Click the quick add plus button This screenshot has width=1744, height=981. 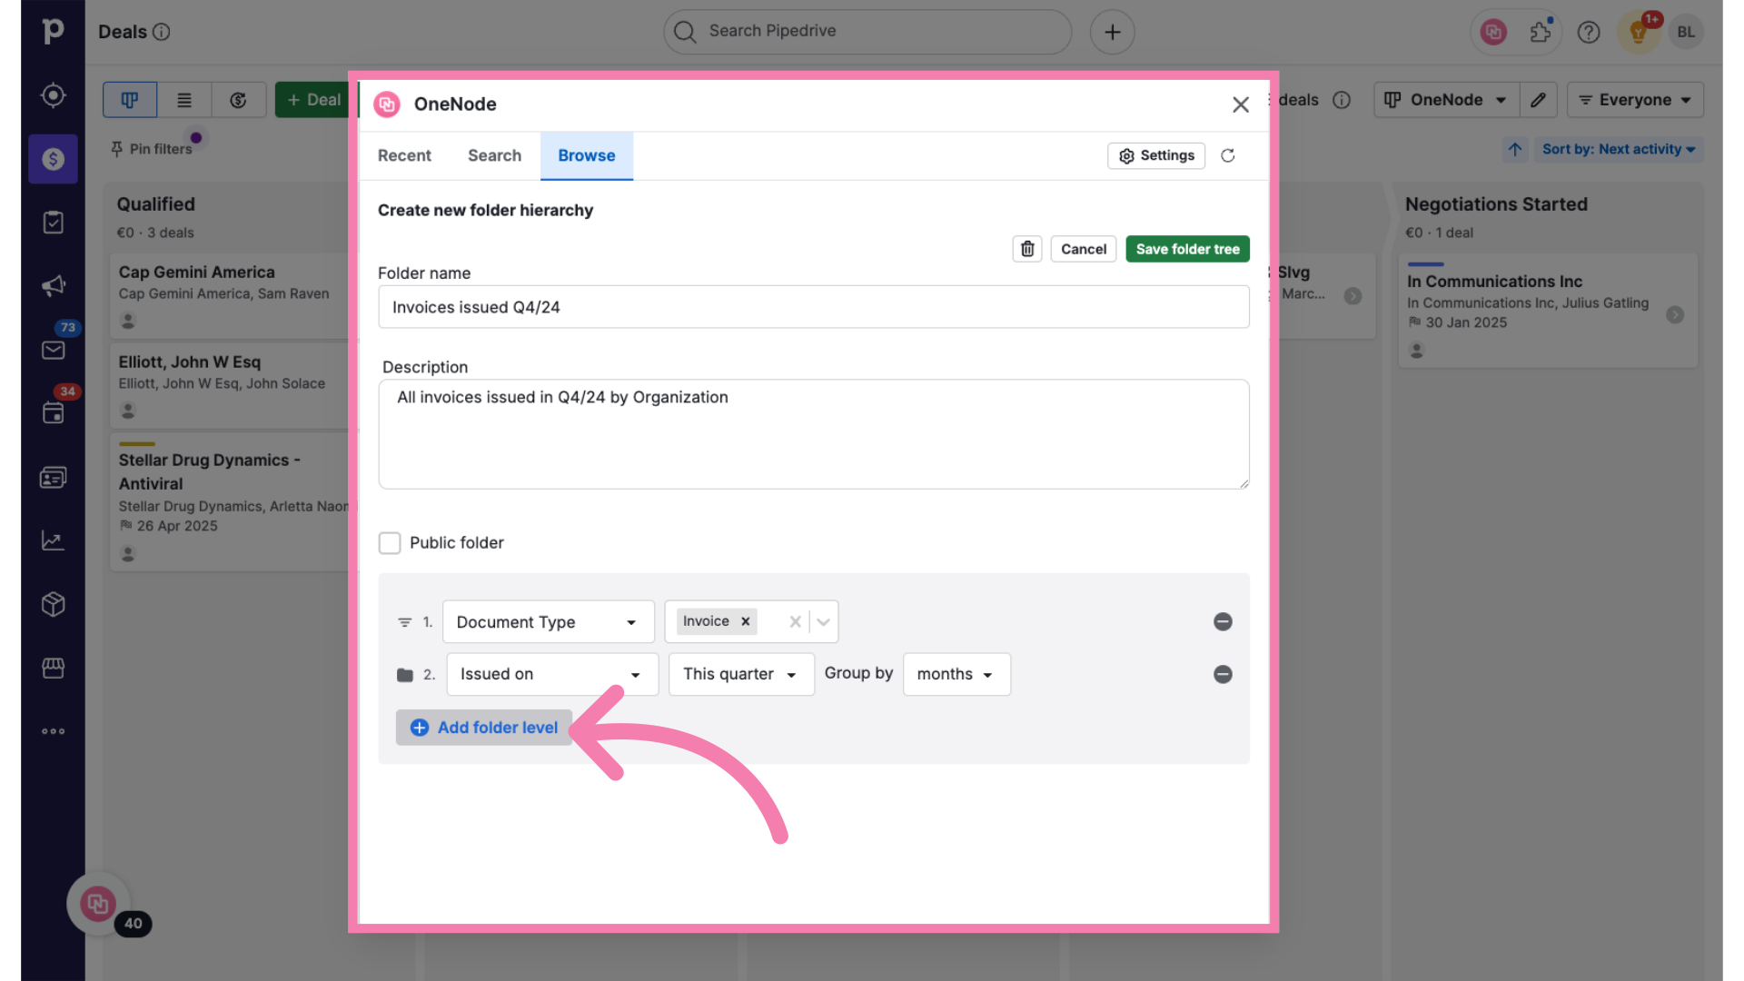(1112, 33)
